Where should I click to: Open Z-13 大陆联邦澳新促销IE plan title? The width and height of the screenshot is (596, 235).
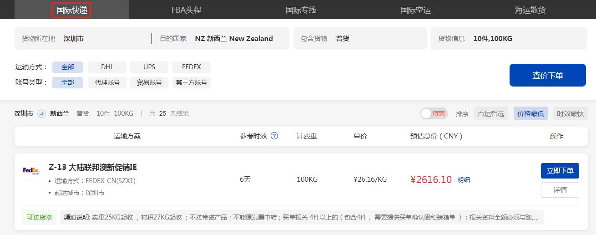click(x=93, y=167)
